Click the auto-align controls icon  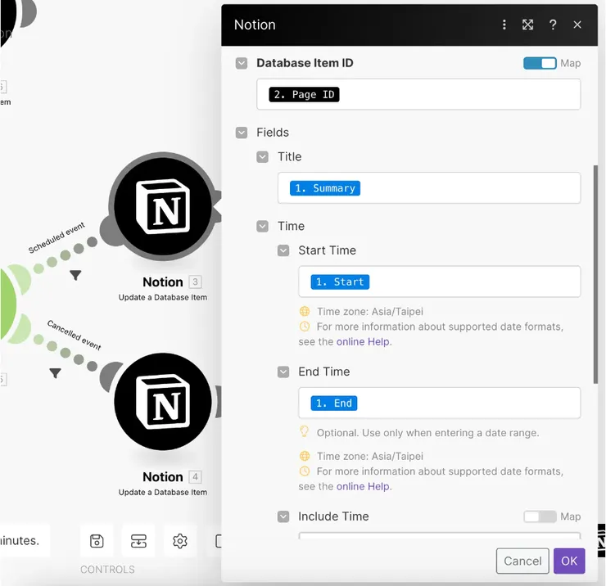point(138,541)
